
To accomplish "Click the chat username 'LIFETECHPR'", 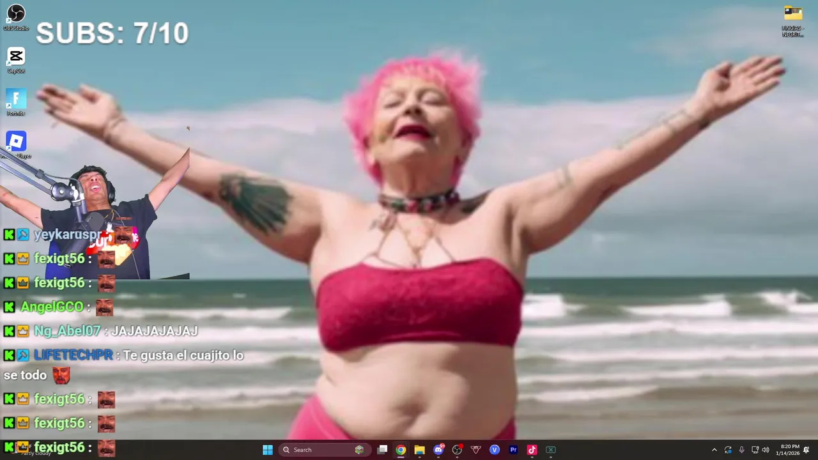I will coord(73,355).
